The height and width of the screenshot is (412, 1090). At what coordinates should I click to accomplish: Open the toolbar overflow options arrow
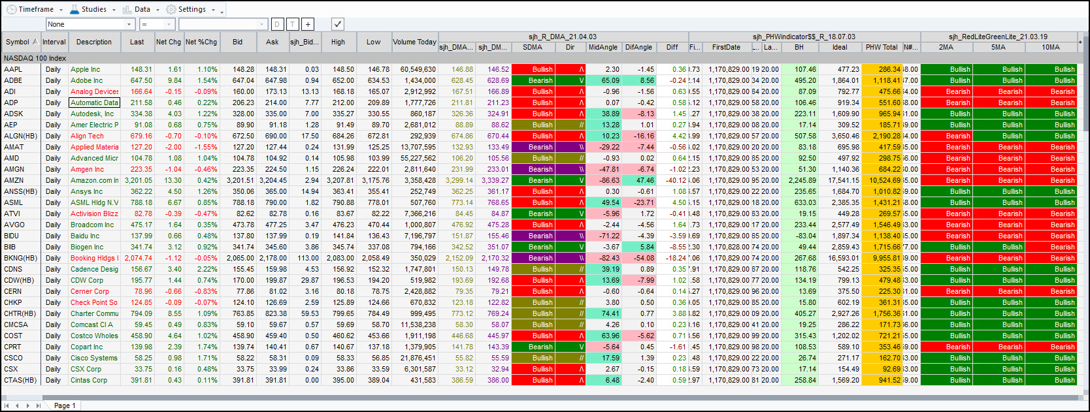click(222, 11)
